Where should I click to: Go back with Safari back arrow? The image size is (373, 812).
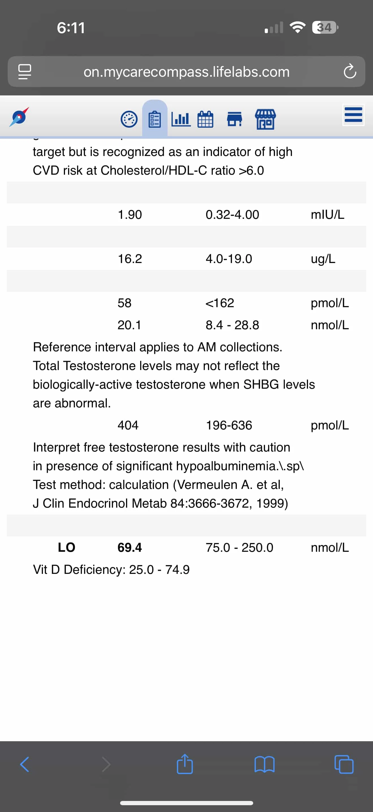(25, 764)
